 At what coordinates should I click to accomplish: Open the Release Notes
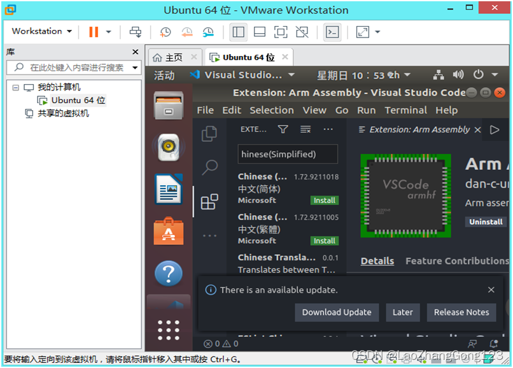pyautogui.click(x=461, y=313)
